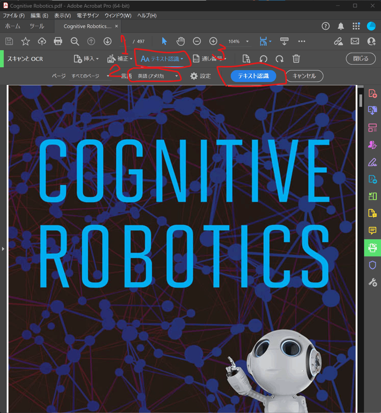381x413 pixels.
Task: Click the blue テキスト認識 button
Action: tap(253, 76)
